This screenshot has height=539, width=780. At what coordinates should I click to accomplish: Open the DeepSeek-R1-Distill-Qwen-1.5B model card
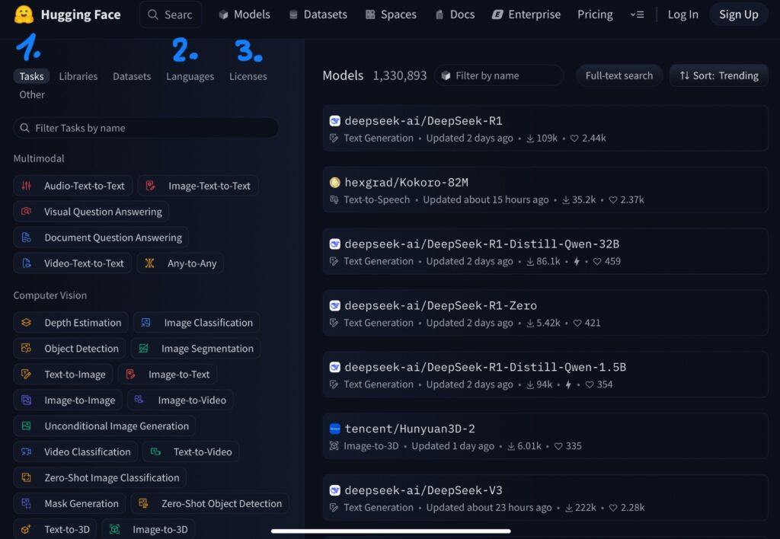(545, 375)
